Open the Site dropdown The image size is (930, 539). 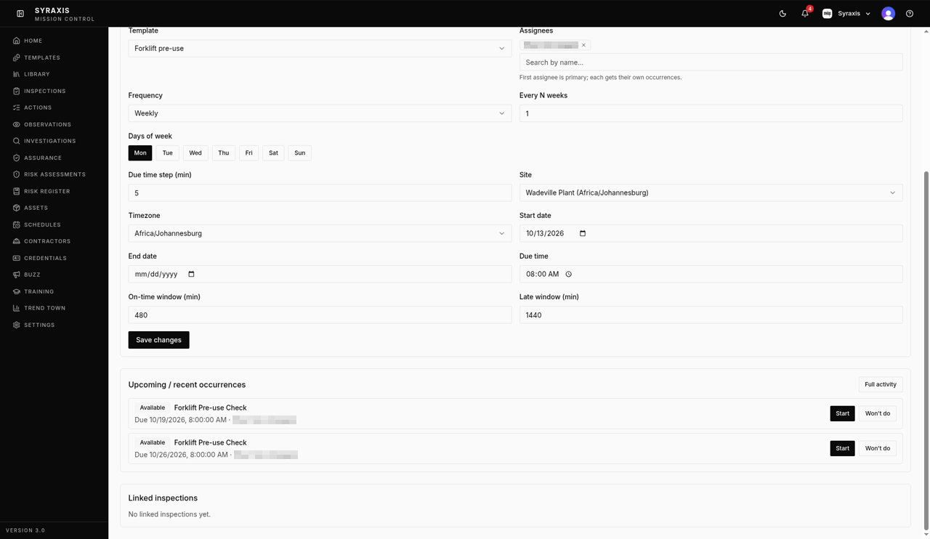(x=711, y=192)
